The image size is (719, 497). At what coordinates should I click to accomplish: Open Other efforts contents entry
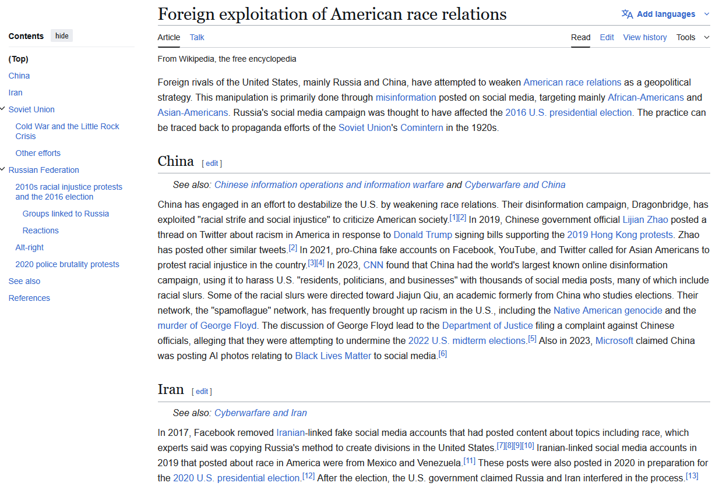[x=38, y=153]
